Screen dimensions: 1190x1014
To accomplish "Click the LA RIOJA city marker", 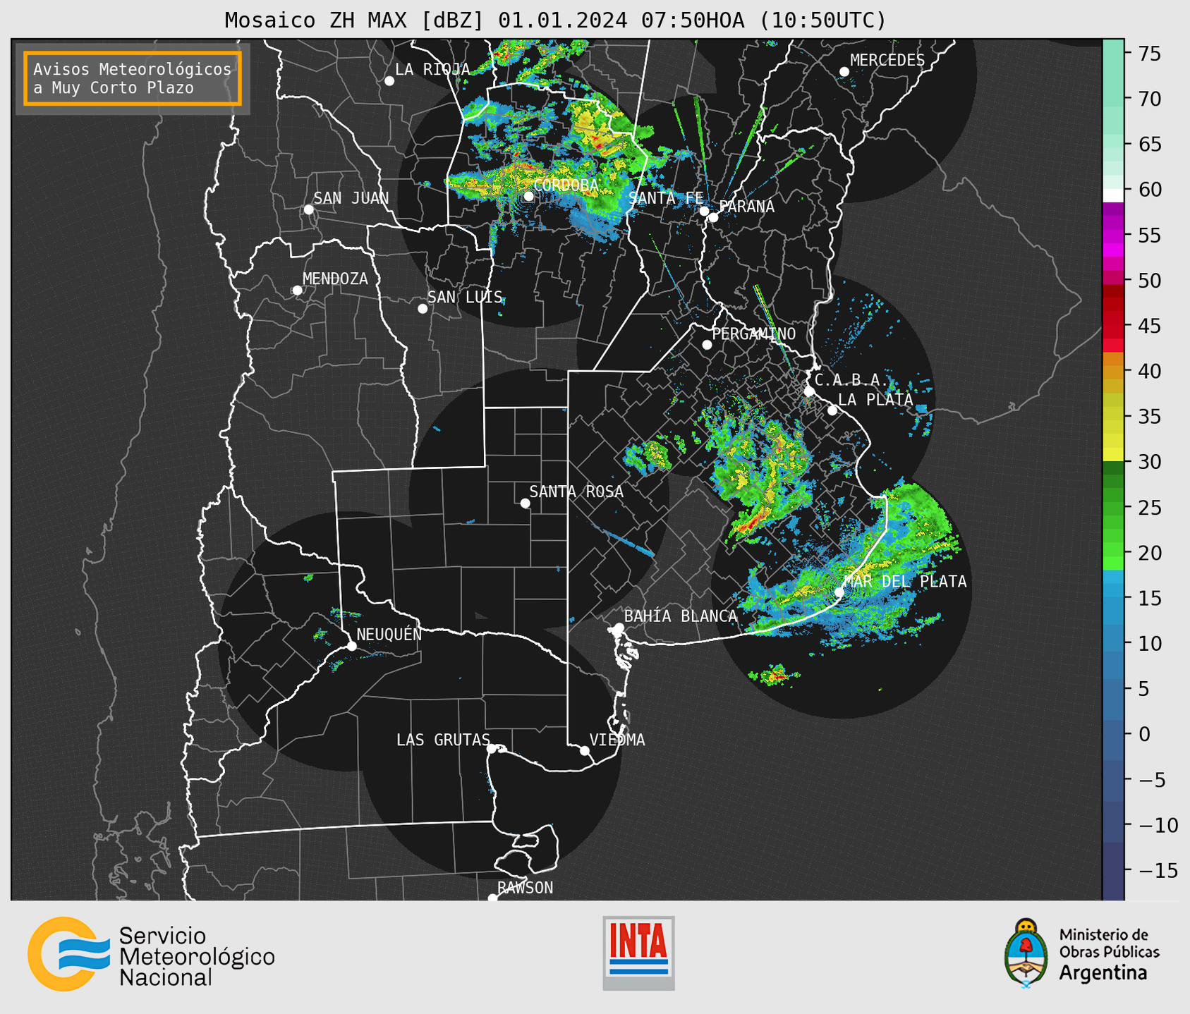I will click(389, 81).
